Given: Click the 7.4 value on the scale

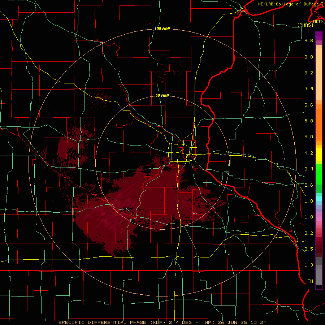Looking at the screenshot, I should (309, 89).
